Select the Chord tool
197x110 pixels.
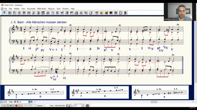[72, 13]
